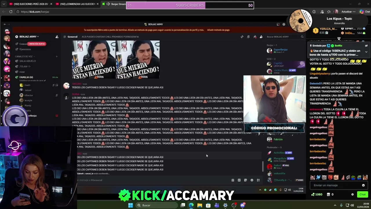Open Kick chat emoji picker button
The width and height of the screenshot is (371, 209).
[x=363, y=185]
